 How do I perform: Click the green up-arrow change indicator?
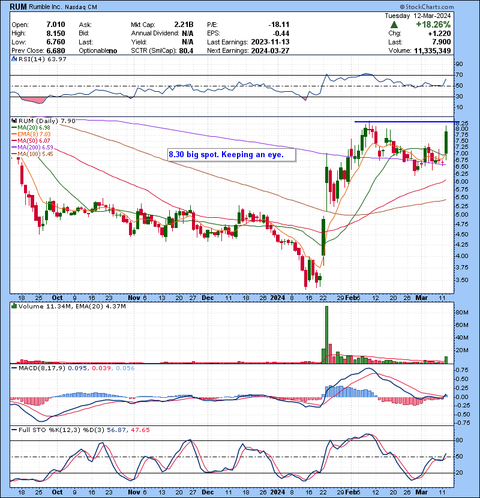point(394,25)
